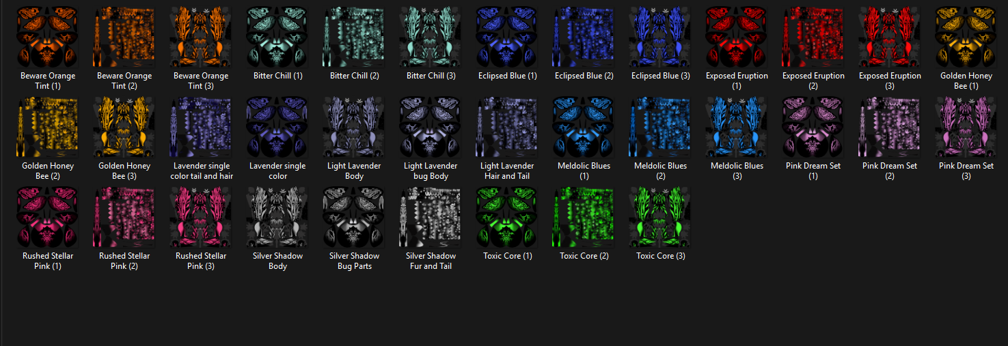Pick the Bitter Chill (3) texture thumbnail

point(431,37)
